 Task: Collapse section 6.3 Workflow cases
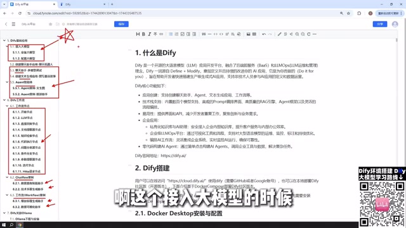(7, 195)
